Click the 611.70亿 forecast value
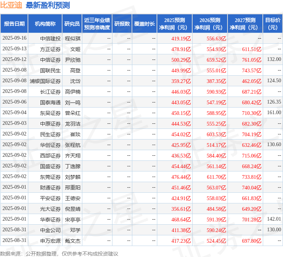Screen dimensions: 283x257 click(216, 177)
